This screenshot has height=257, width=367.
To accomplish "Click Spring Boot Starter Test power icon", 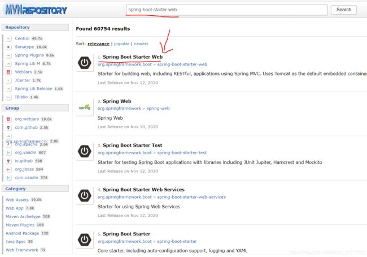I will pyautogui.click(x=85, y=151).
